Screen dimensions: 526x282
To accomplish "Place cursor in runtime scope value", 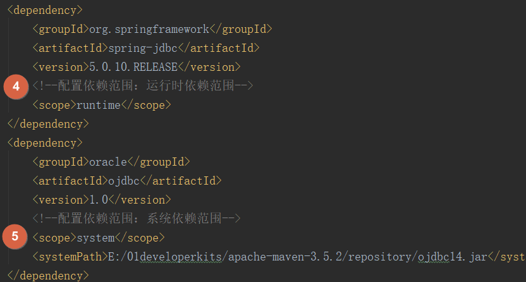I will [98, 105].
